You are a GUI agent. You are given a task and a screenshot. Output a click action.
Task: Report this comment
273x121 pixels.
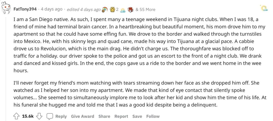121,116
